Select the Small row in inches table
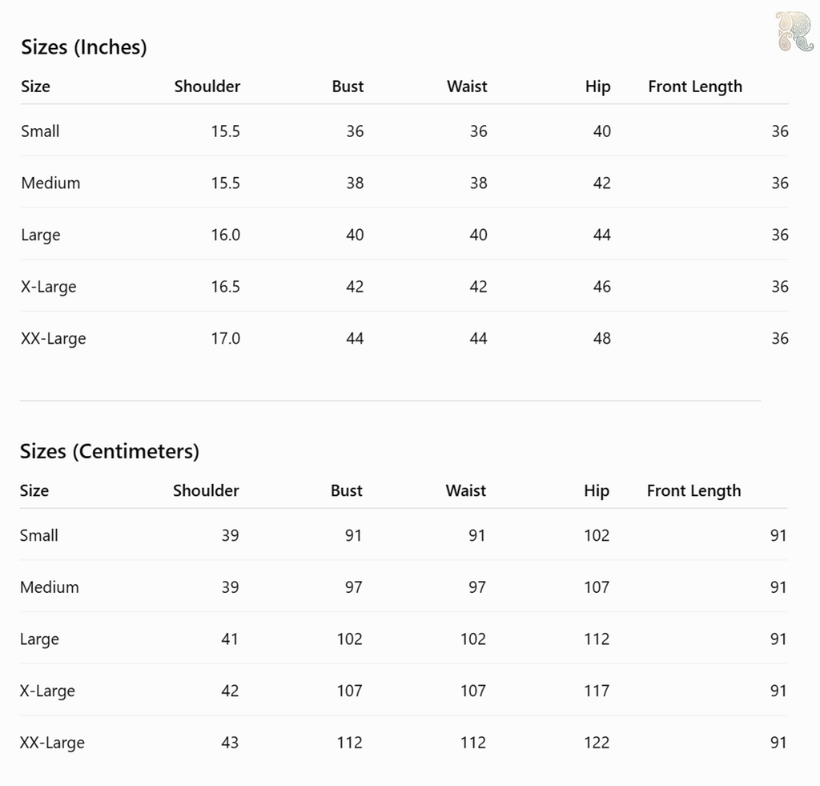This screenshot has width=820, height=786. click(x=404, y=131)
